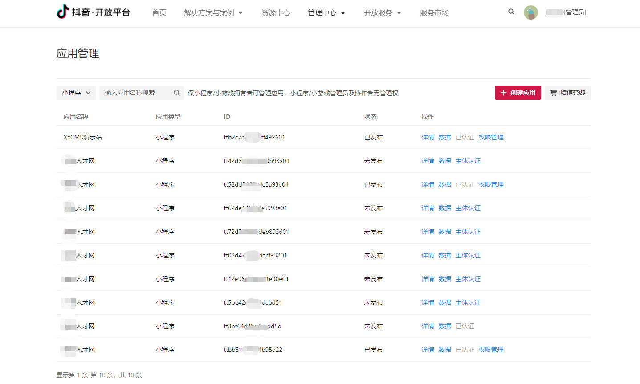640x384 pixels.
Task: Open 详情 for XYCMS演示站
Action: tap(428, 137)
